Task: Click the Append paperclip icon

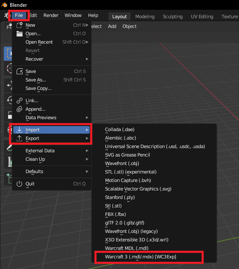Action: click(x=20, y=109)
